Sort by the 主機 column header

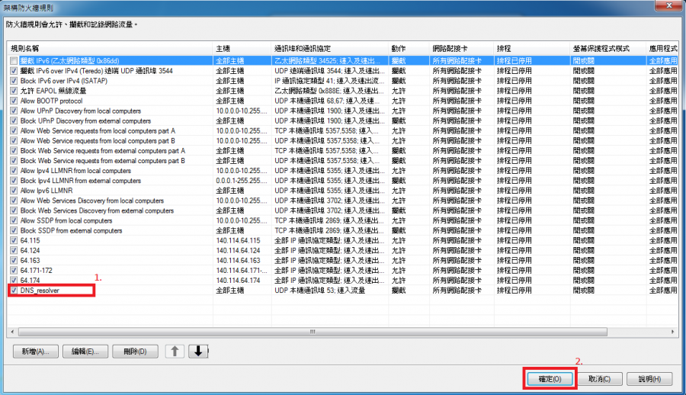coord(242,48)
